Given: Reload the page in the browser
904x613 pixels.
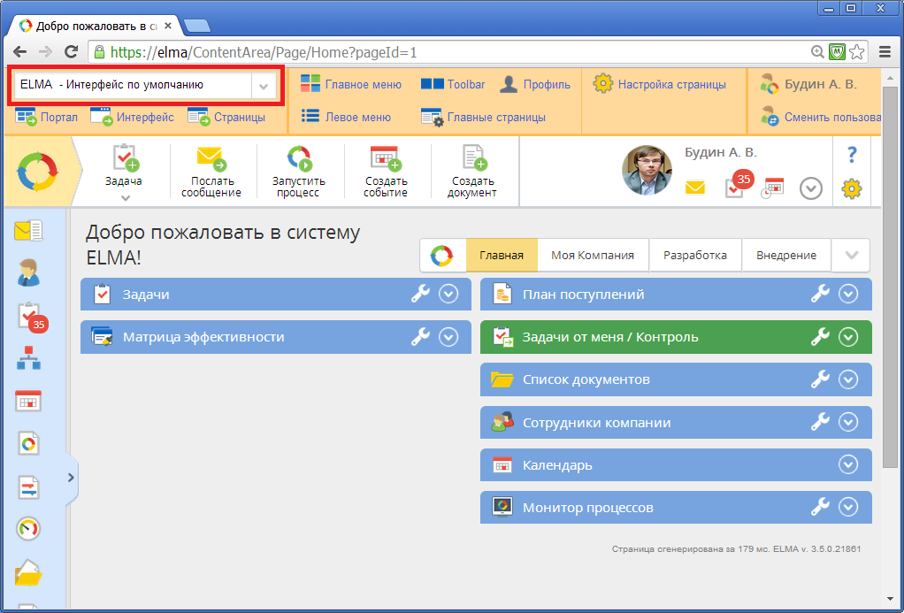Looking at the screenshot, I should point(71,52).
